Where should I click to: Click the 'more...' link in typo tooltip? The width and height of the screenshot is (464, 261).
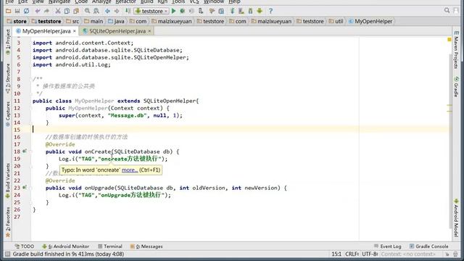pyautogui.click(x=130, y=170)
